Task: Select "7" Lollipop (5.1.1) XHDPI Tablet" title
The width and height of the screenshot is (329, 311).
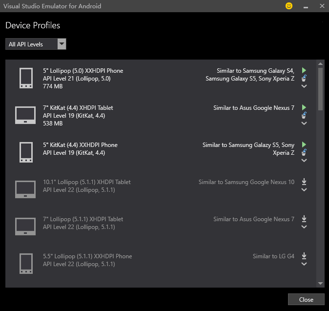Action: click(83, 219)
